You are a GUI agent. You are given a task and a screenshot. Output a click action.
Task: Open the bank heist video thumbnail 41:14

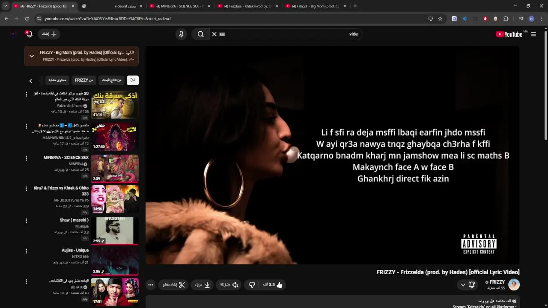115,104
